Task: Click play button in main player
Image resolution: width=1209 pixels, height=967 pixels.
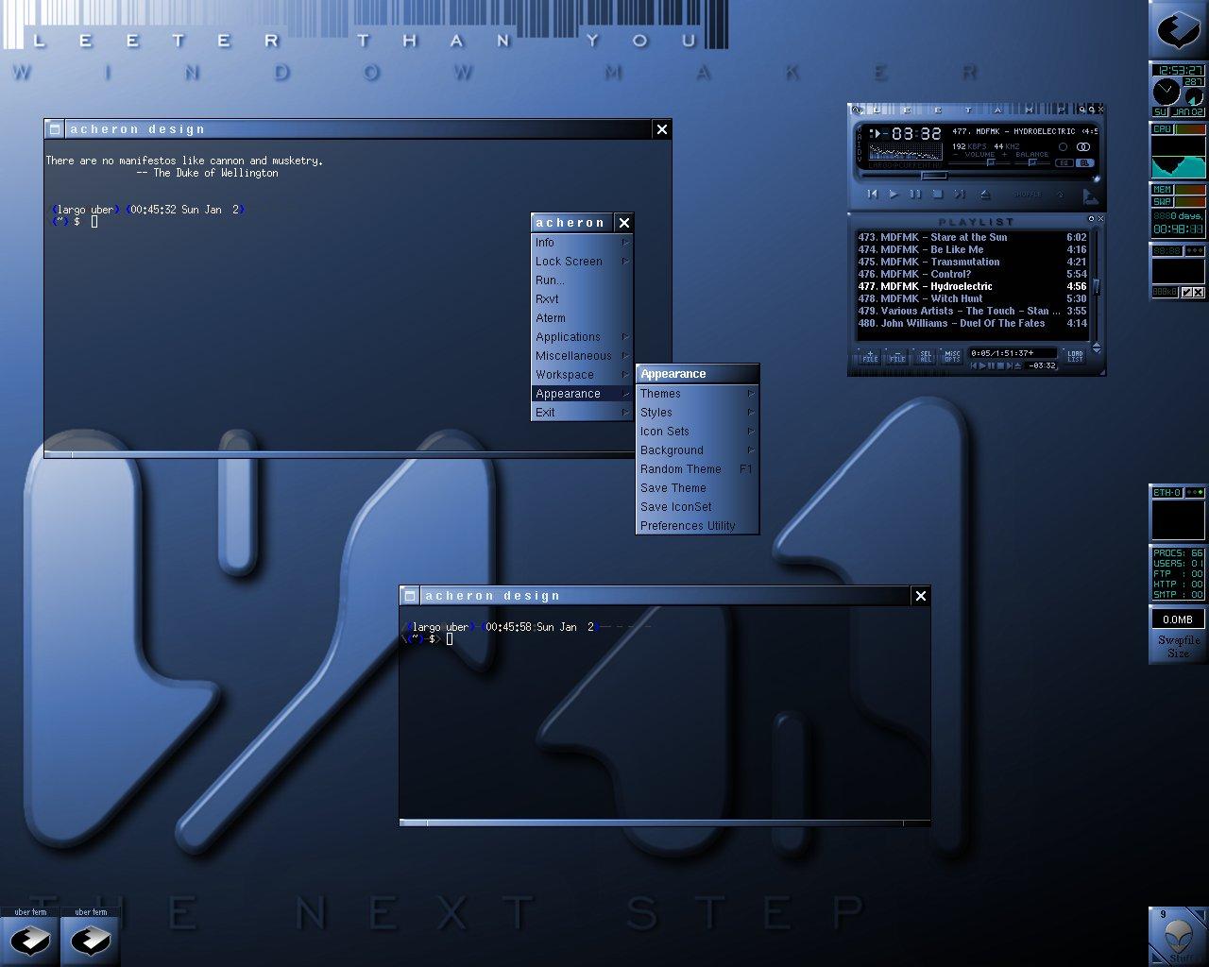Action: [894, 194]
